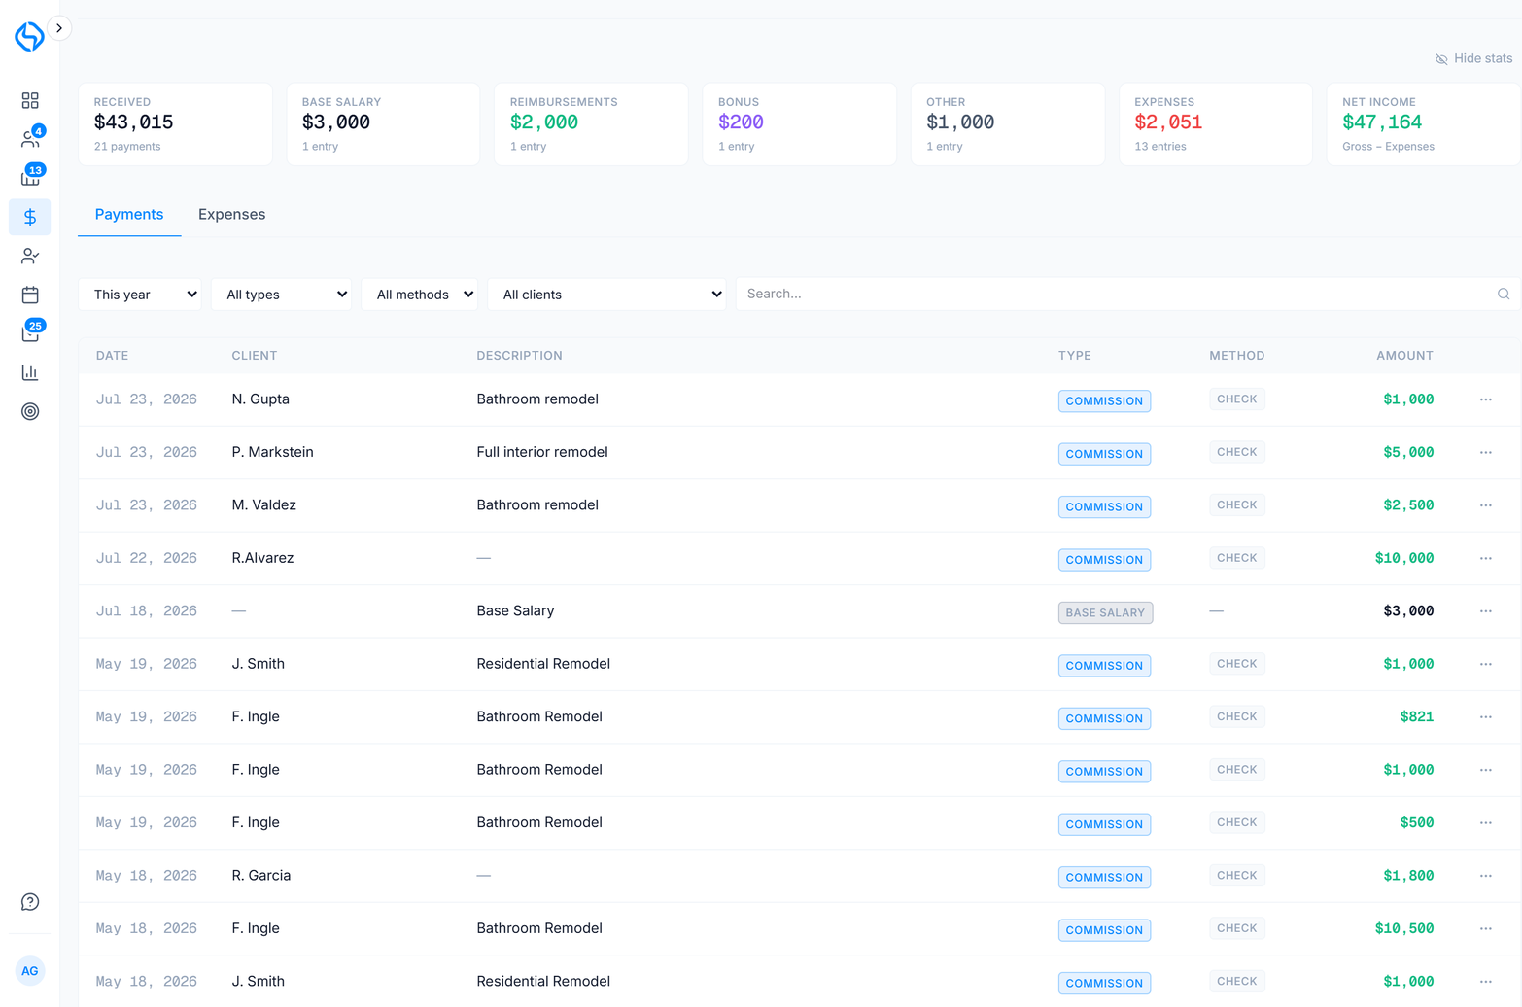Open the dashboard grid icon

30,100
